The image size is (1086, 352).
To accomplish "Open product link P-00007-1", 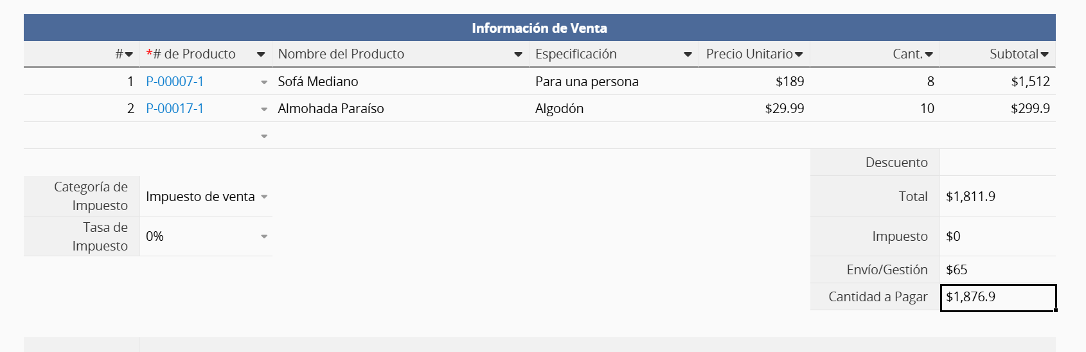I will click(175, 82).
